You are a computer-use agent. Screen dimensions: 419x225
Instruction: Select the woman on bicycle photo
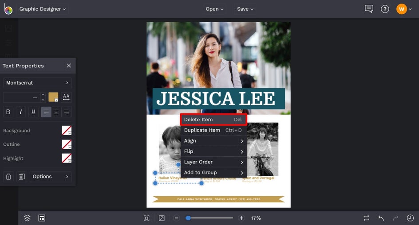click(262, 149)
